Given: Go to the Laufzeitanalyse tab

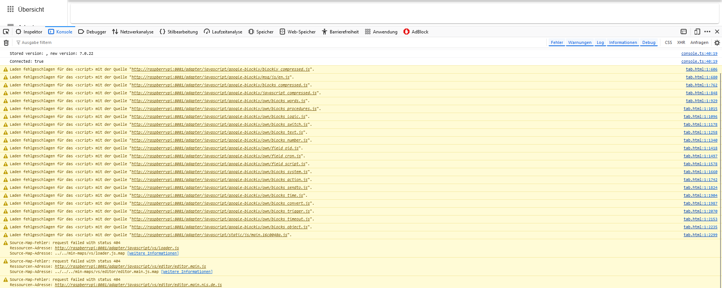Looking at the screenshot, I should click(x=223, y=32).
